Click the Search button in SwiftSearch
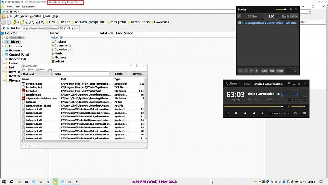The width and height of the screenshot is (328, 185). click(x=119, y=74)
